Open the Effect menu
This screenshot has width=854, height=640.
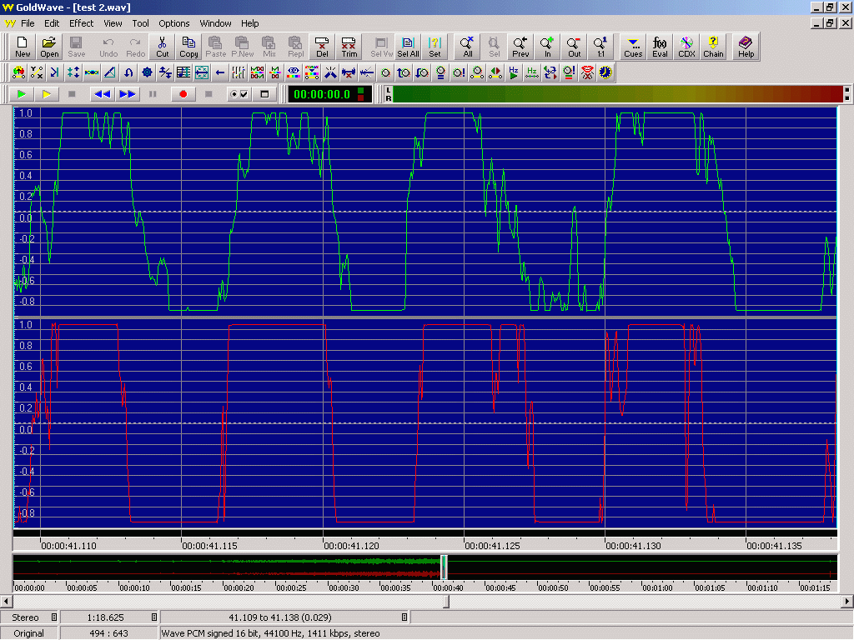click(82, 23)
